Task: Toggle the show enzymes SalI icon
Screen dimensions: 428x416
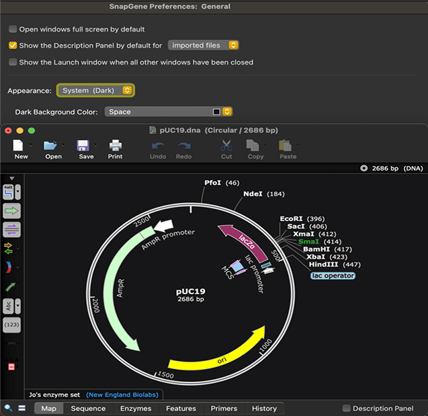Action: 9,192
